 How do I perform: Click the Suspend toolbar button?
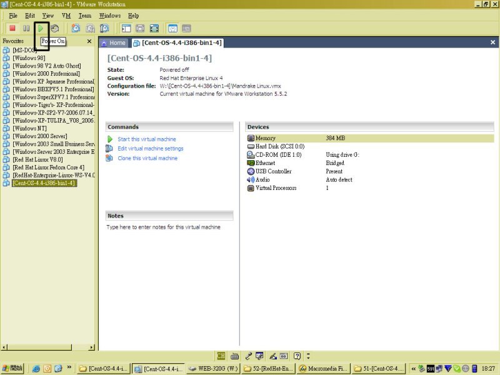tap(26, 28)
